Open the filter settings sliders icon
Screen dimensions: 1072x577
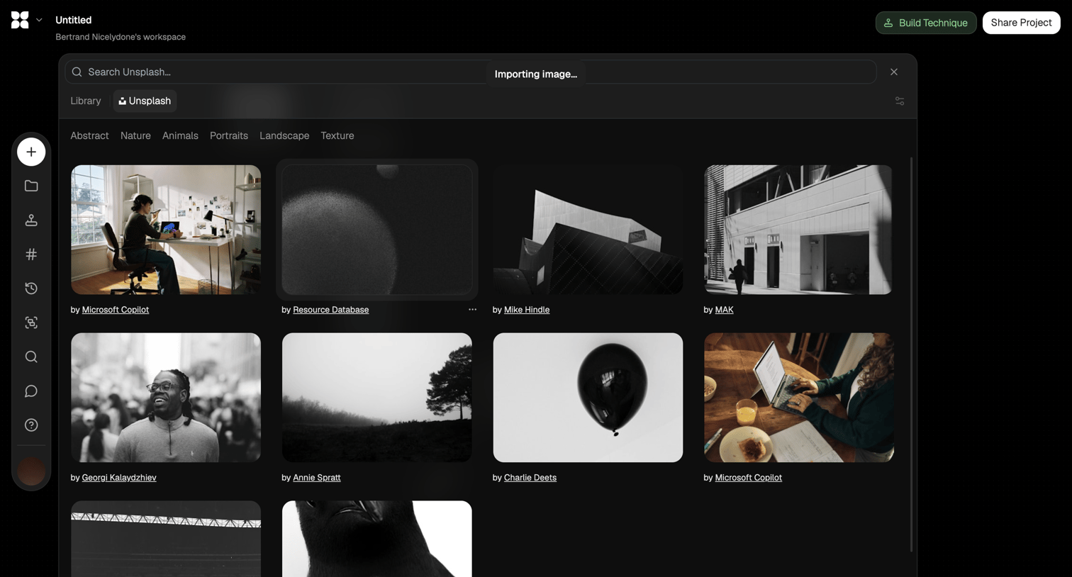(x=900, y=101)
